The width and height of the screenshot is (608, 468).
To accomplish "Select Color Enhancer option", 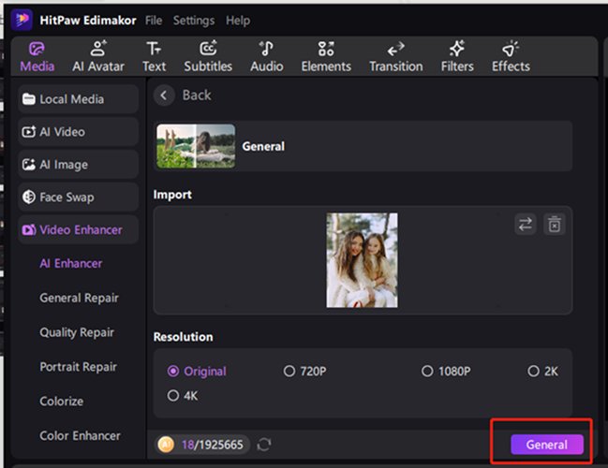I will click(x=80, y=435).
